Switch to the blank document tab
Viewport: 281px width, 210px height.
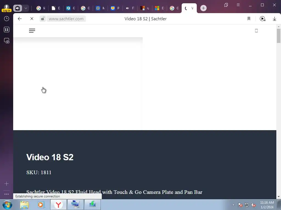[x=56, y=8]
